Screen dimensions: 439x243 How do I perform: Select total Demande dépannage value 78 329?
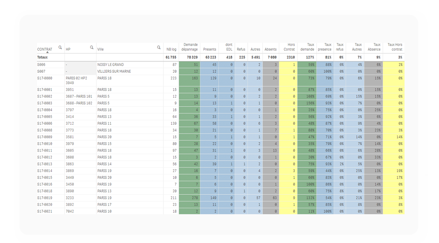(x=192, y=58)
